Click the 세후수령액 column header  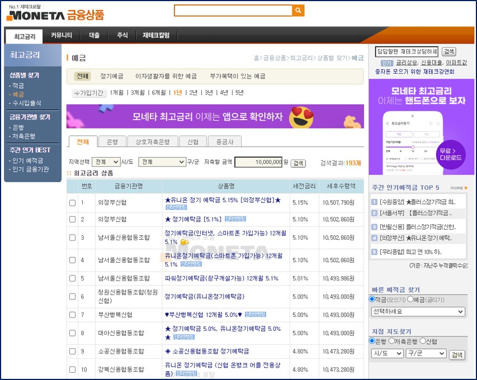coord(341,186)
